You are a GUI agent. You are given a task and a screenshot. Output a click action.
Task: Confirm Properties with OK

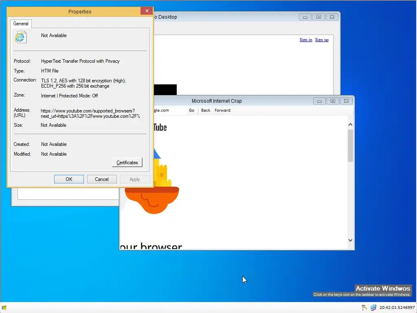coord(69,179)
